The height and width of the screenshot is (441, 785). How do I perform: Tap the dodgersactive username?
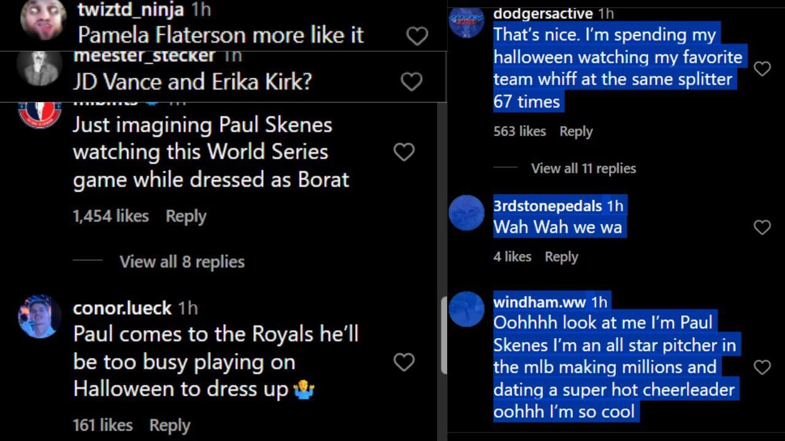(543, 13)
